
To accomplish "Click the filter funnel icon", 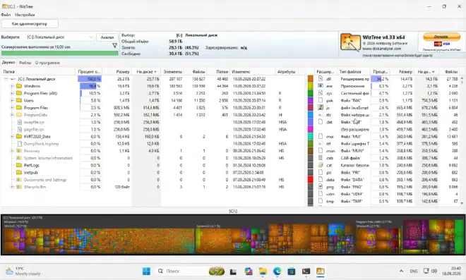I will coord(114,45).
